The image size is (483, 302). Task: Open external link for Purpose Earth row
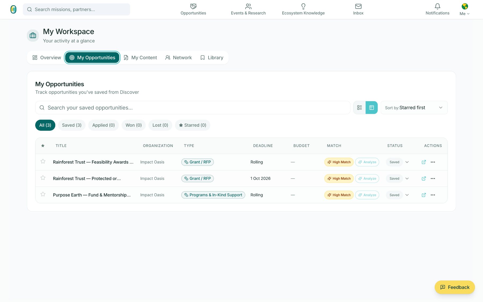(x=424, y=195)
